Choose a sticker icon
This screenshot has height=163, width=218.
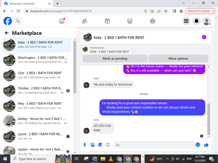click(x=100, y=145)
